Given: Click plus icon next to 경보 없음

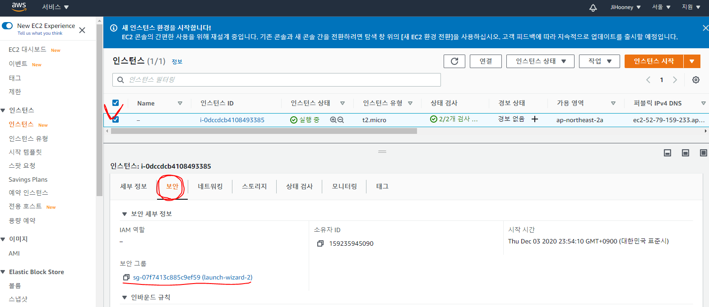Looking at the screenshot, I should (535, 119).
